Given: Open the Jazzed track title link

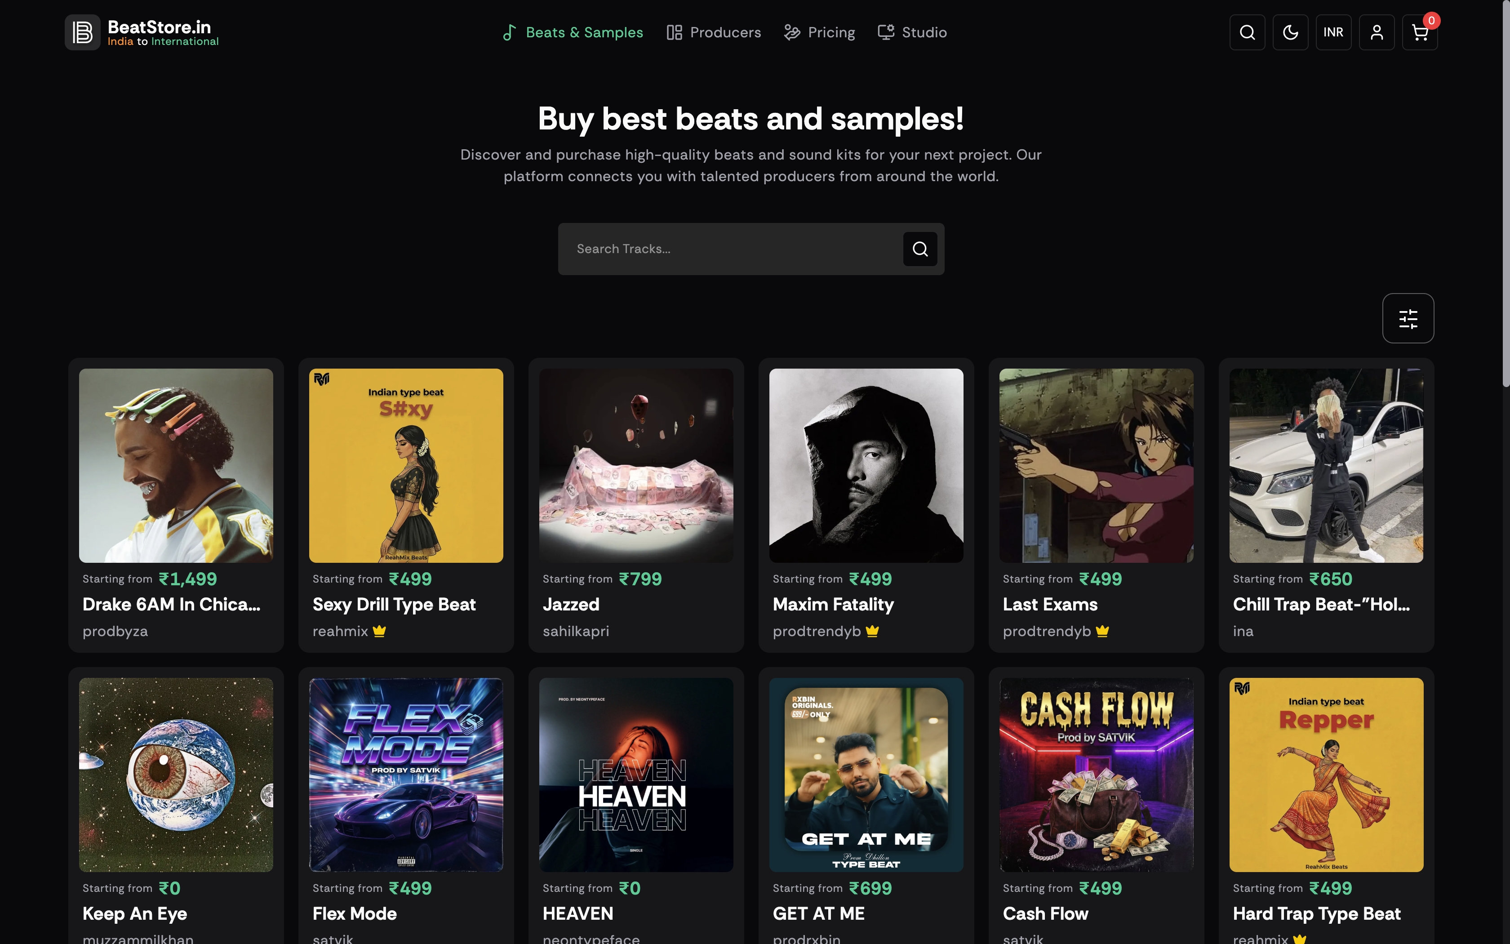Looking at the screenshot, I should [x=571, y=604].
